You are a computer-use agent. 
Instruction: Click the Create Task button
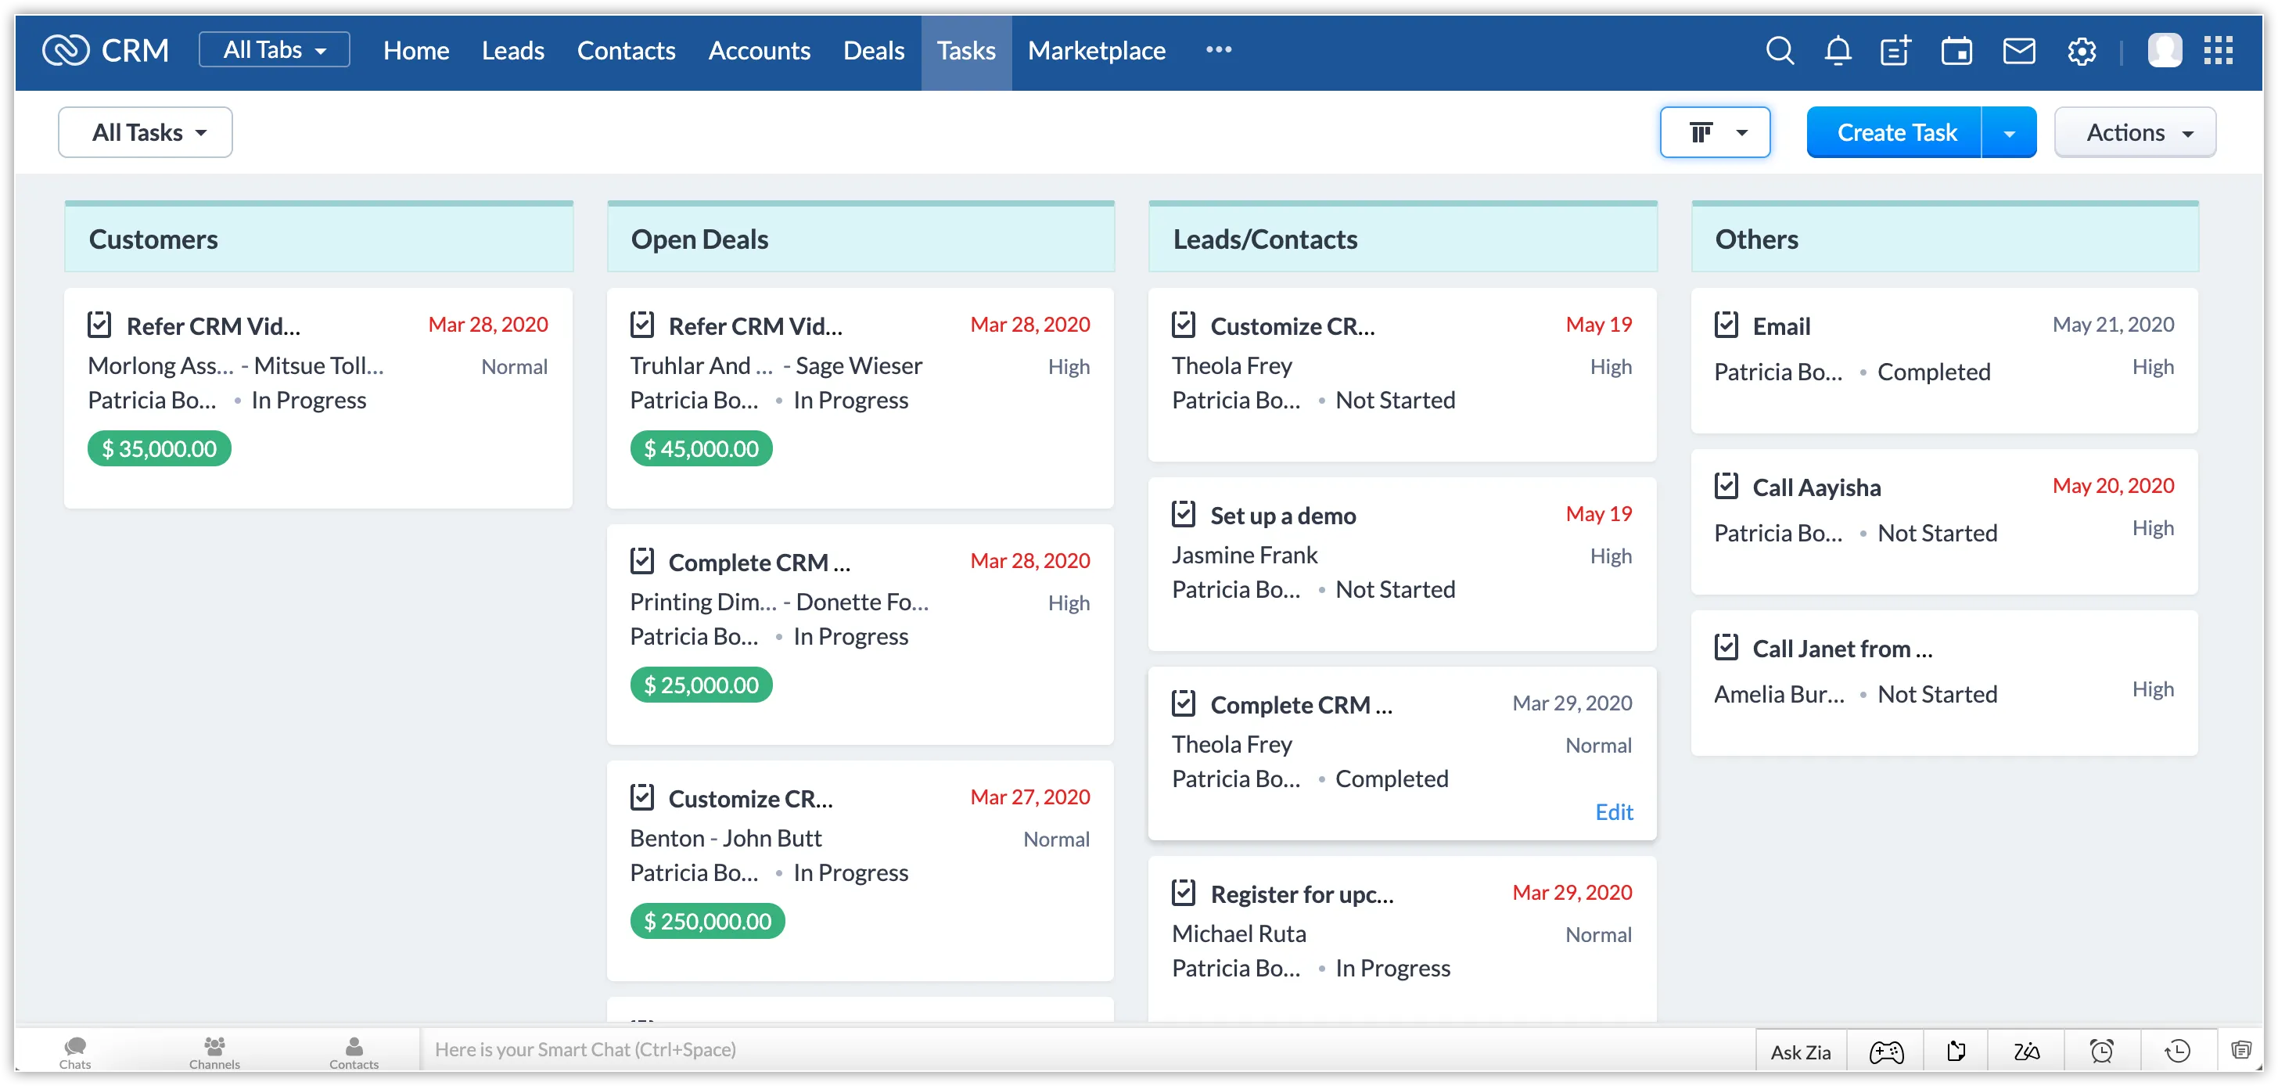tap(1895, 133)
